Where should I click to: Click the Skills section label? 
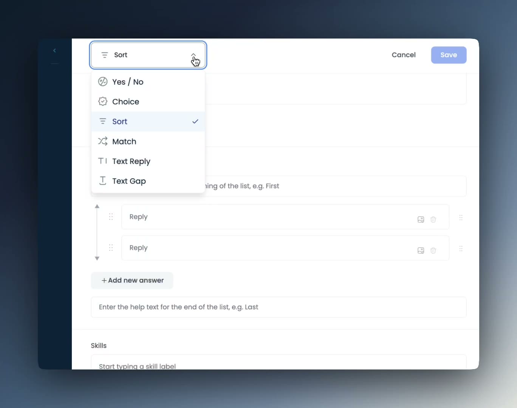pos(99,346)
